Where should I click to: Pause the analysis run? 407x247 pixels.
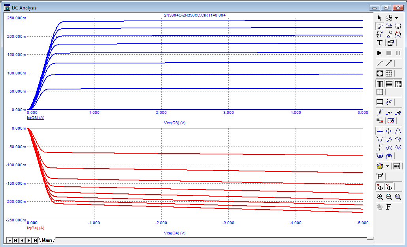coord(398,53)
